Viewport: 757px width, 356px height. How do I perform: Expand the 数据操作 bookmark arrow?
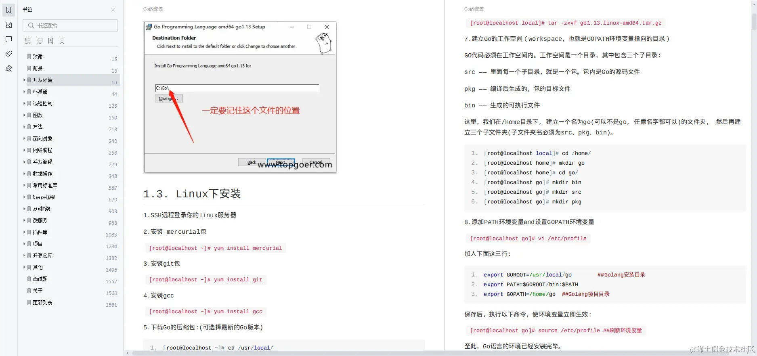(x=24, y=174)
